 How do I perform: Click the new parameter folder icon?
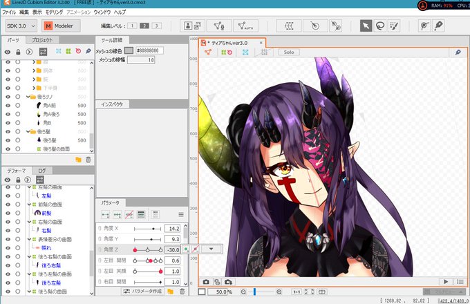[x=170, y=291]
